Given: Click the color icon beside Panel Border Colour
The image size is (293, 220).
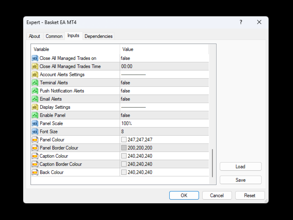Looking at the screenshot, I should coord(35,148).
